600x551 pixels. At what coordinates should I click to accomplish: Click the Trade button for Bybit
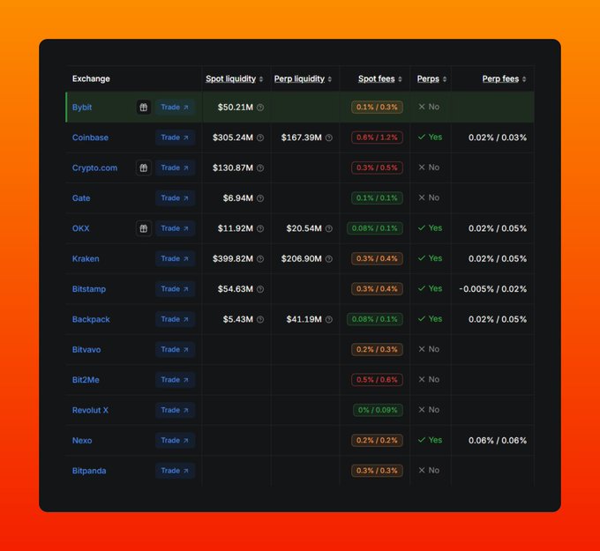tap(175, 108)
